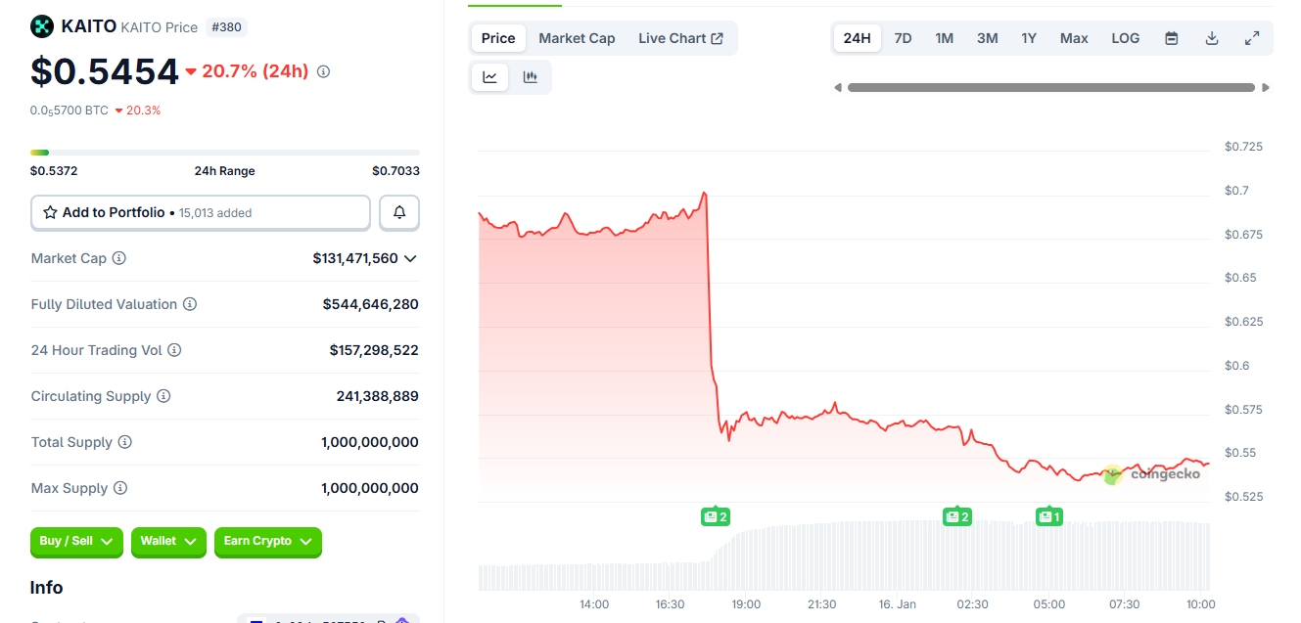Open Live Chart in new tab
The height and width of the screenshot is (623, 1301).
coord(681,37)
